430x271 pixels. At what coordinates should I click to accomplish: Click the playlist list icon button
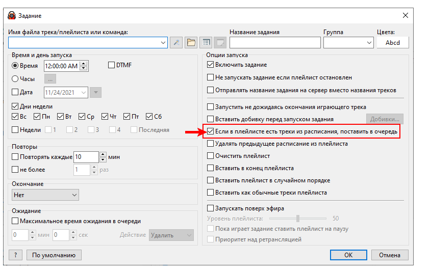tap(206, 42)
